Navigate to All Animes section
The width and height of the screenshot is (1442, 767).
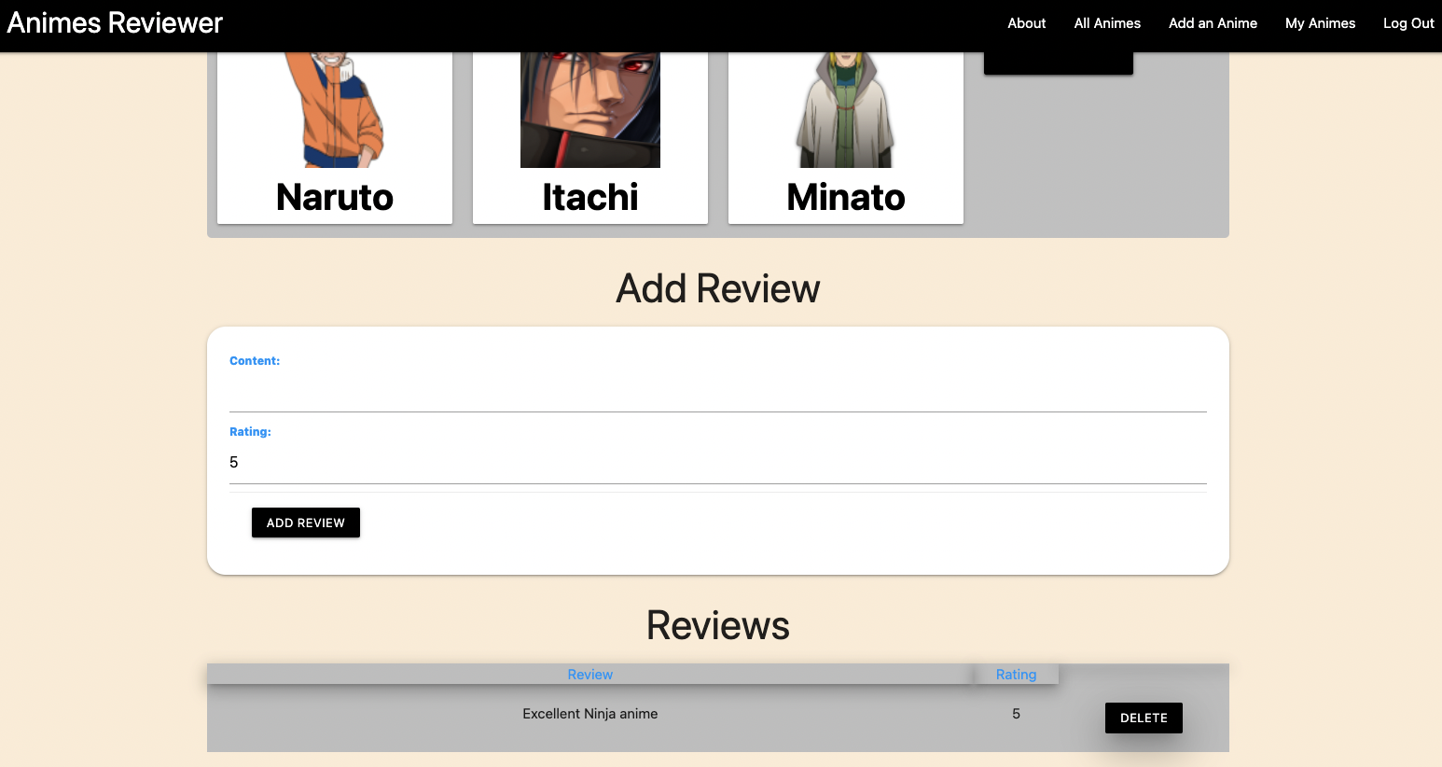[x=1107, y=23]
